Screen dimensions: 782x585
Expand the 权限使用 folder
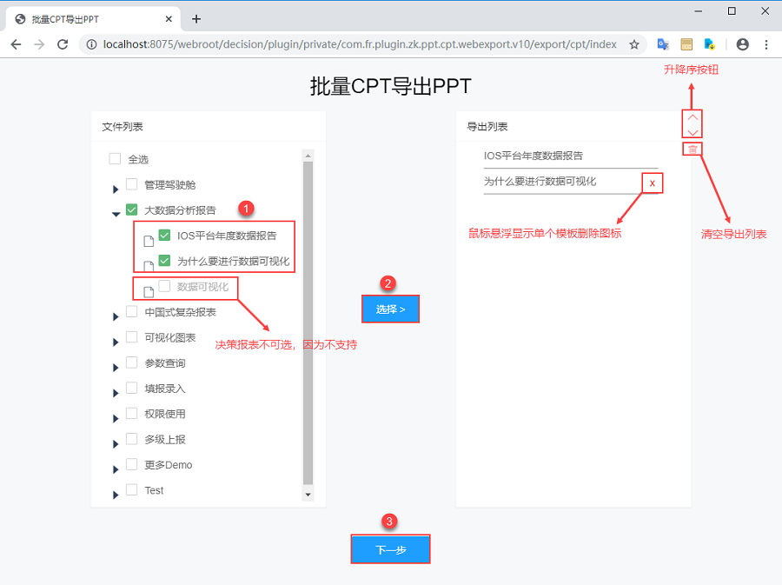coord(116,418)
